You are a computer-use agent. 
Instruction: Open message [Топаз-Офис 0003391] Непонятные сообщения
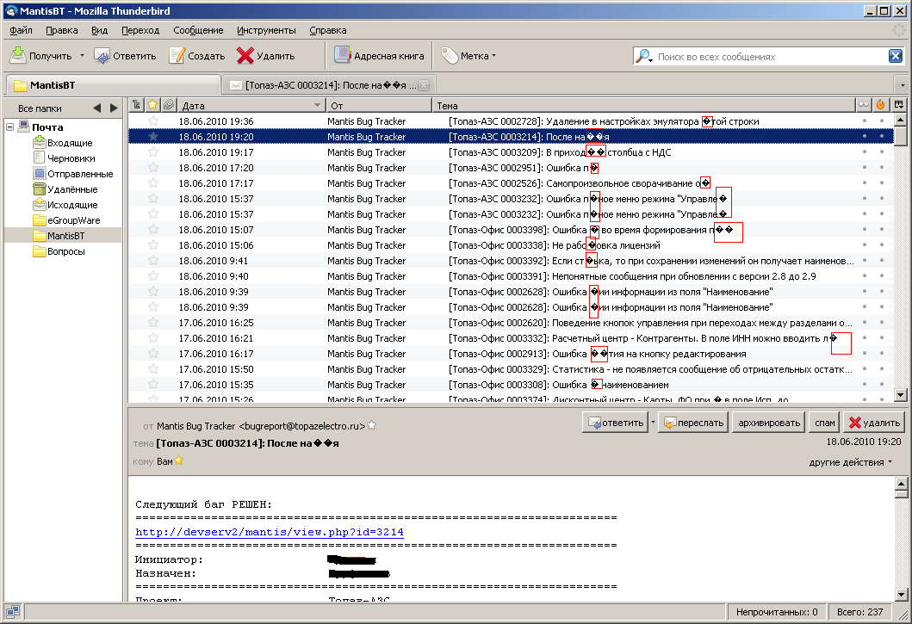tap(511, 276)
